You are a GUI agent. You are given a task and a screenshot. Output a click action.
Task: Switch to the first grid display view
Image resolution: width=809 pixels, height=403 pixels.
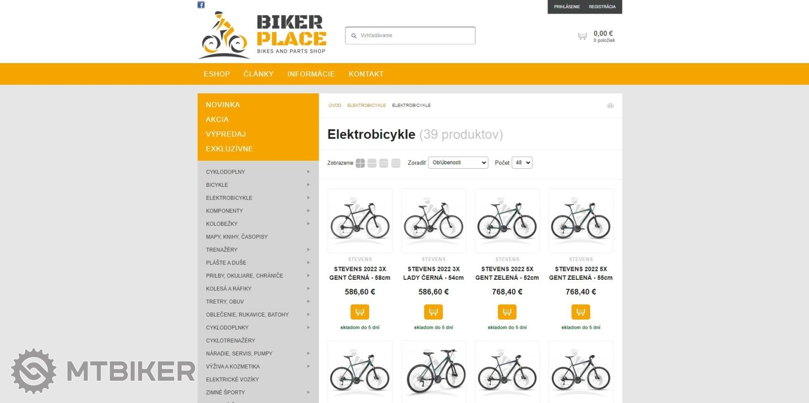360,163
